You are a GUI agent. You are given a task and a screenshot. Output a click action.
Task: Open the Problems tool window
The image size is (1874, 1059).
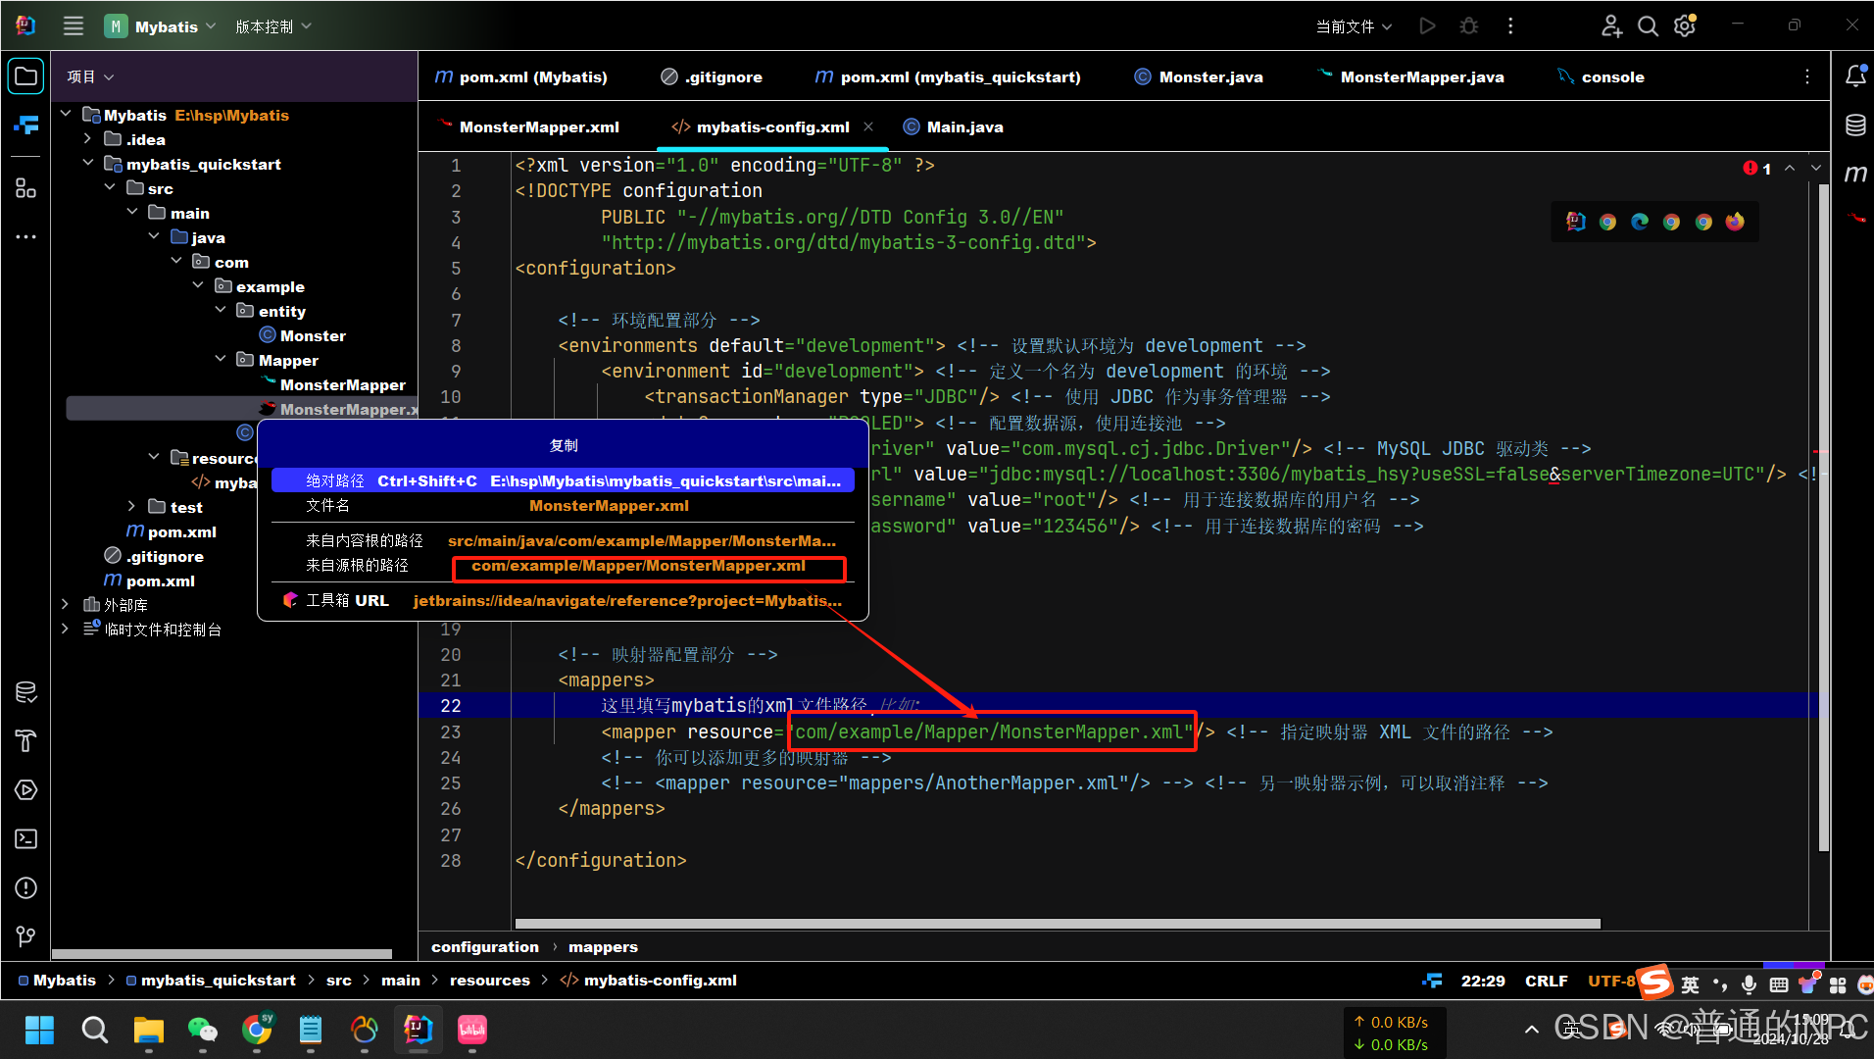(26, 888)
